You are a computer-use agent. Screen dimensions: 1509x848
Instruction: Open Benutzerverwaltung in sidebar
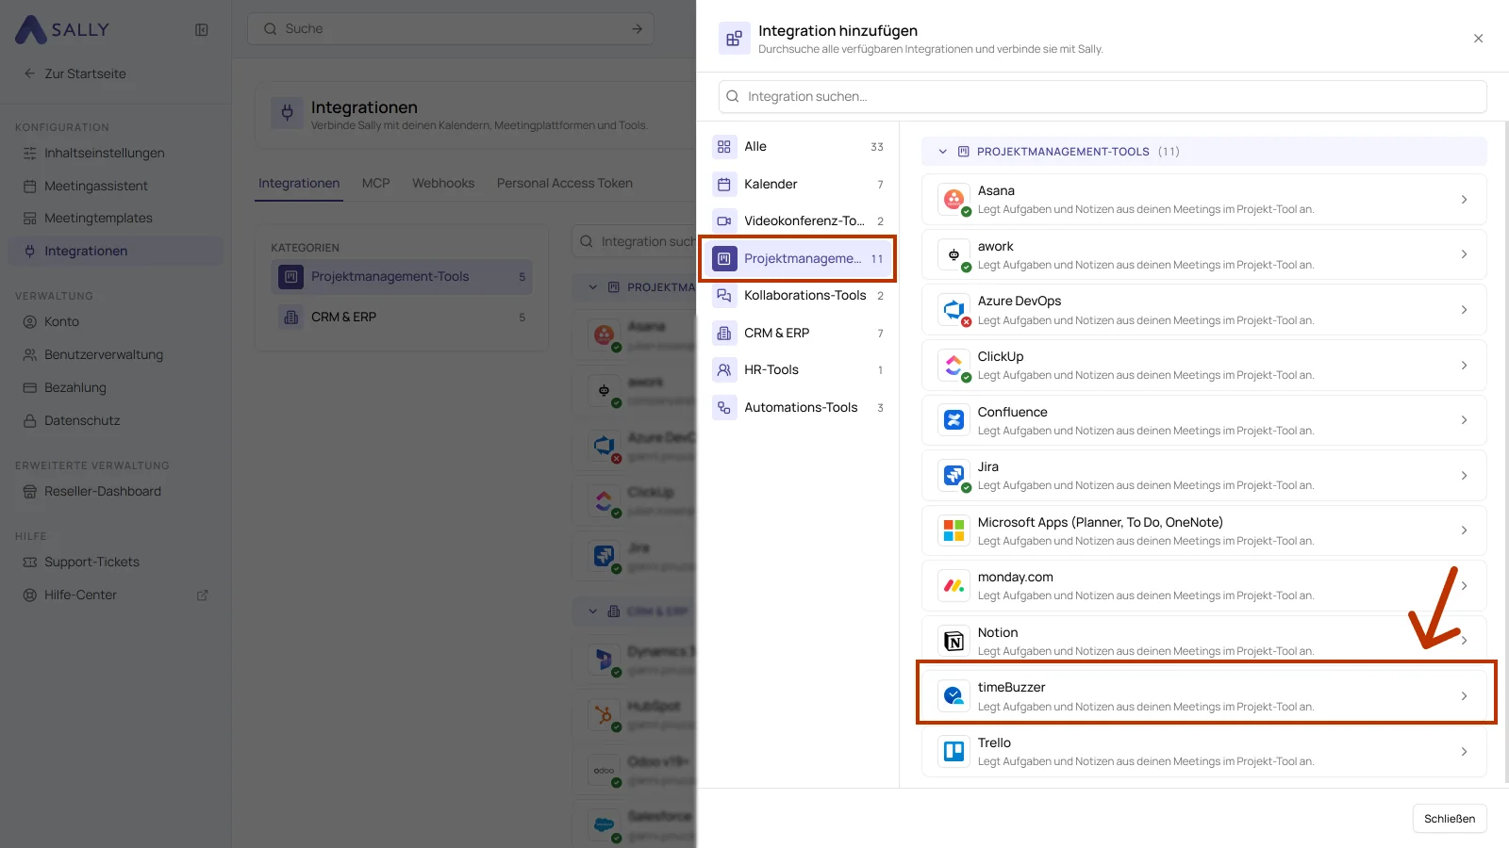coord(115,354)
